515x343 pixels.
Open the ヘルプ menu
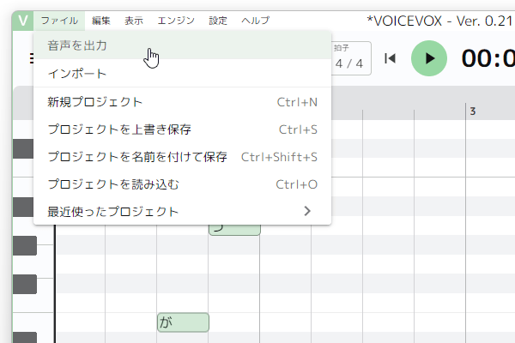[255, 21]
